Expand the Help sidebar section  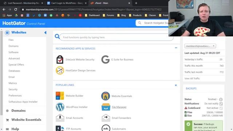coord(15,129)
